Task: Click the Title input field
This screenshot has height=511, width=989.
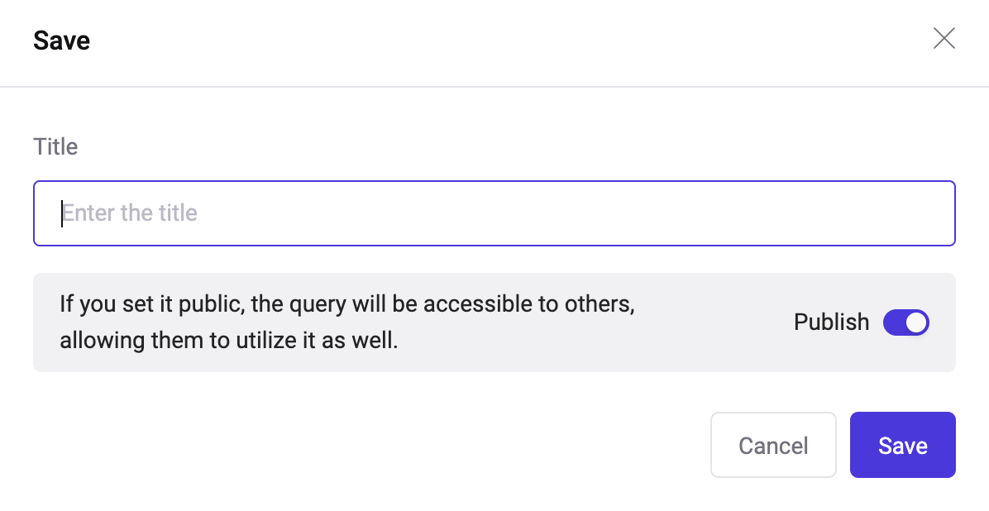Action: [x=494, y=213]
